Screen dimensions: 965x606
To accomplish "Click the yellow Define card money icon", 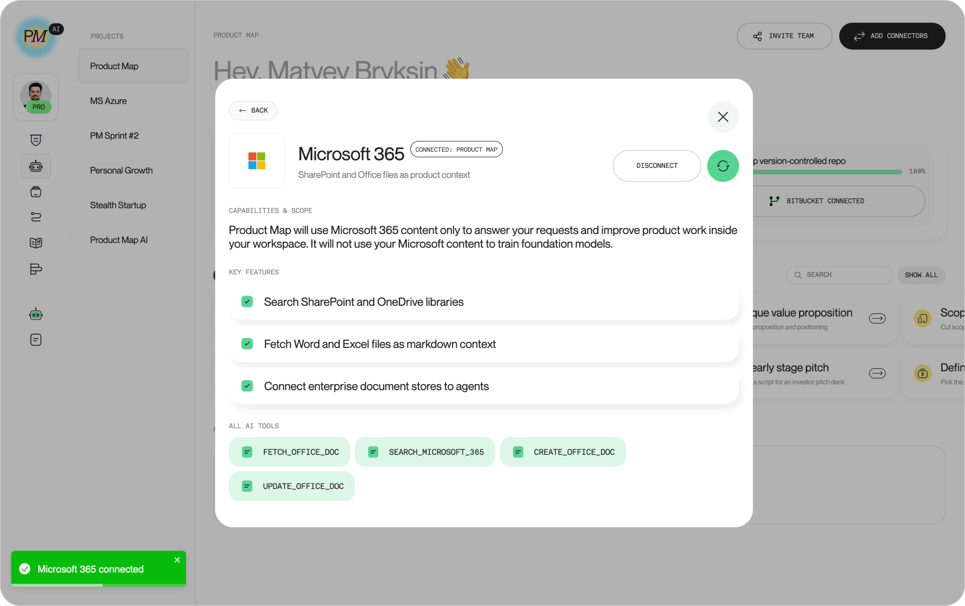I will 922,373.
